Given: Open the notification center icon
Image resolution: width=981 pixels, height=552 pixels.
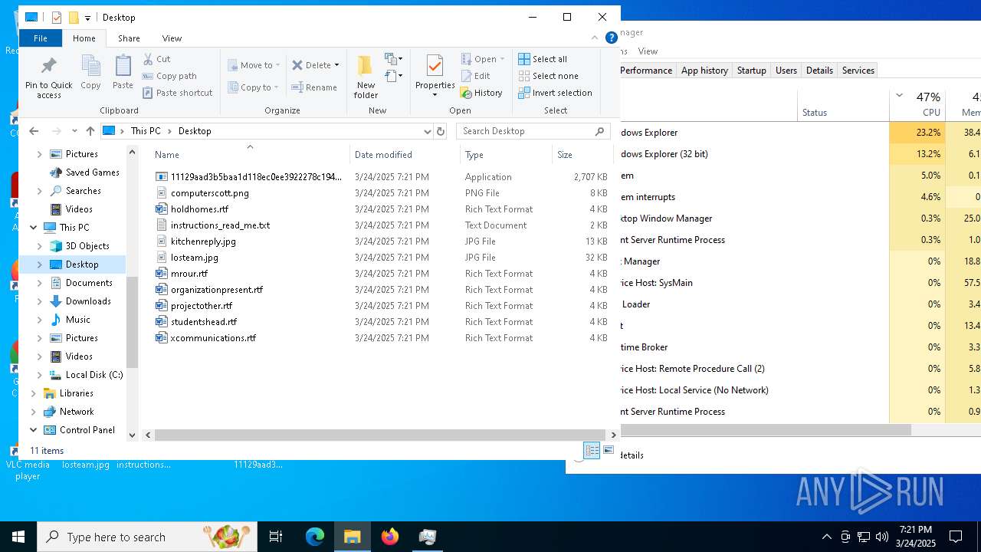Looking at the screenshot, I should (956, 537).
